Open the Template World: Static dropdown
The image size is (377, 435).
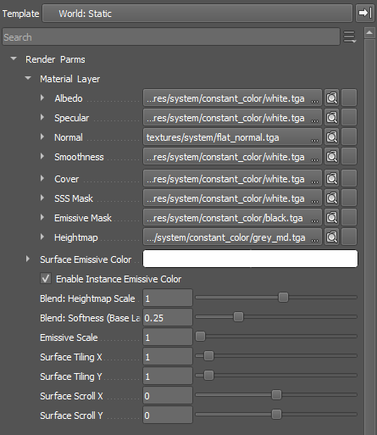coord(197,13)
